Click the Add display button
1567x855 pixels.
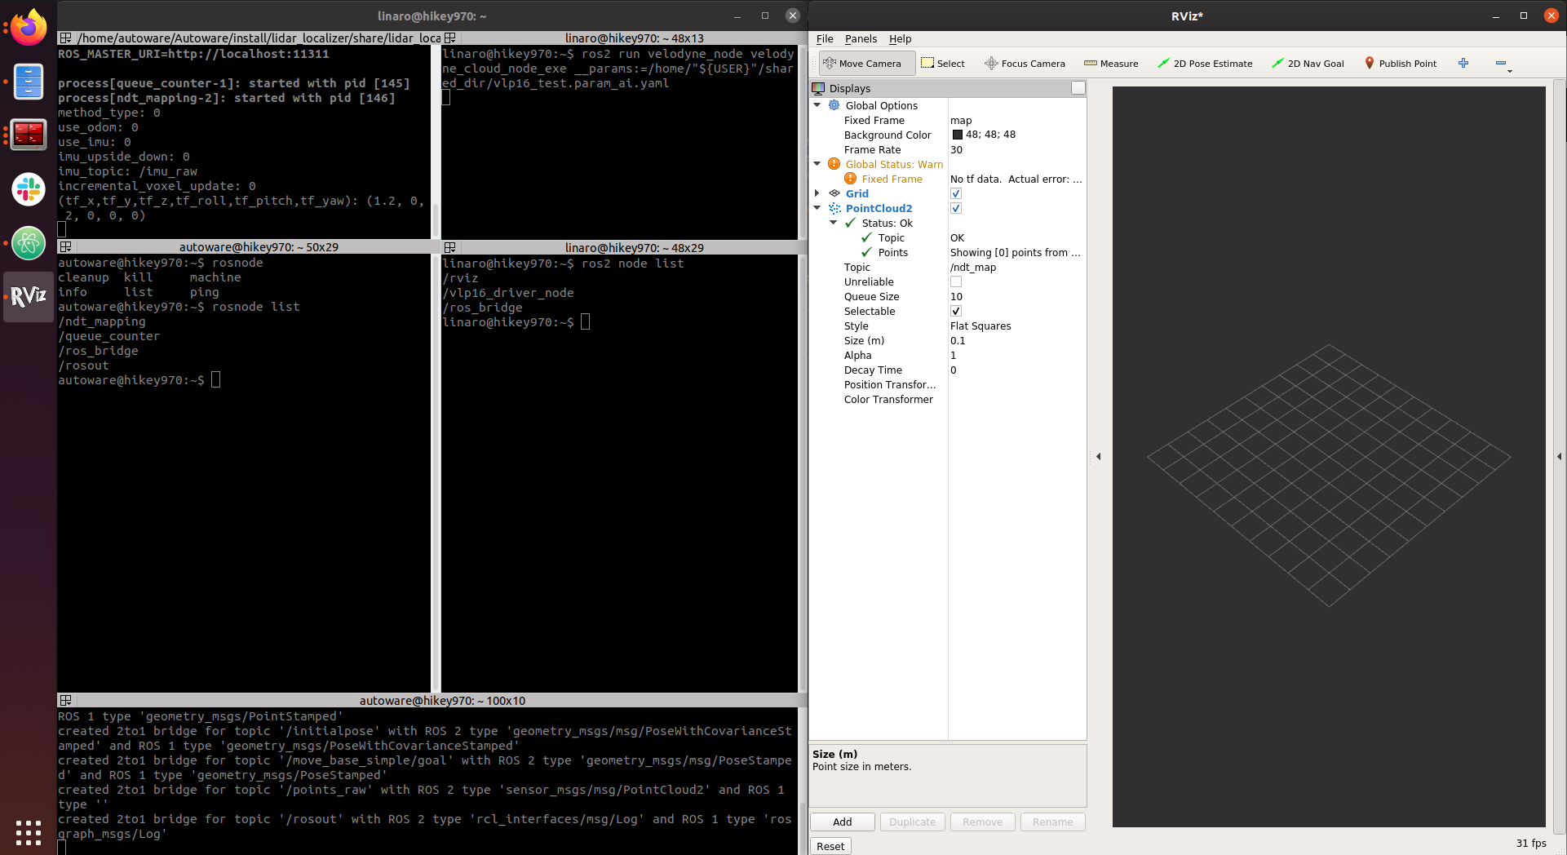click(x=842, y=822)
